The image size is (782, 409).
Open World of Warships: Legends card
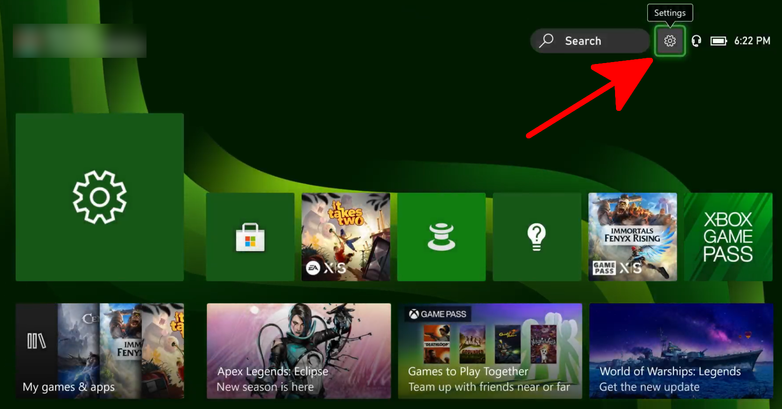coord(681,351)
